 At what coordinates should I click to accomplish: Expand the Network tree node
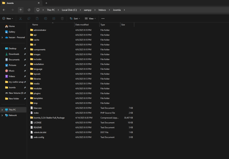(2, 115)
